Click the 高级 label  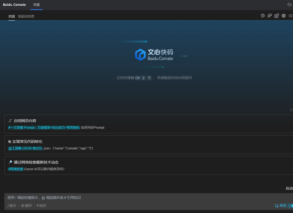pos(283,206)
